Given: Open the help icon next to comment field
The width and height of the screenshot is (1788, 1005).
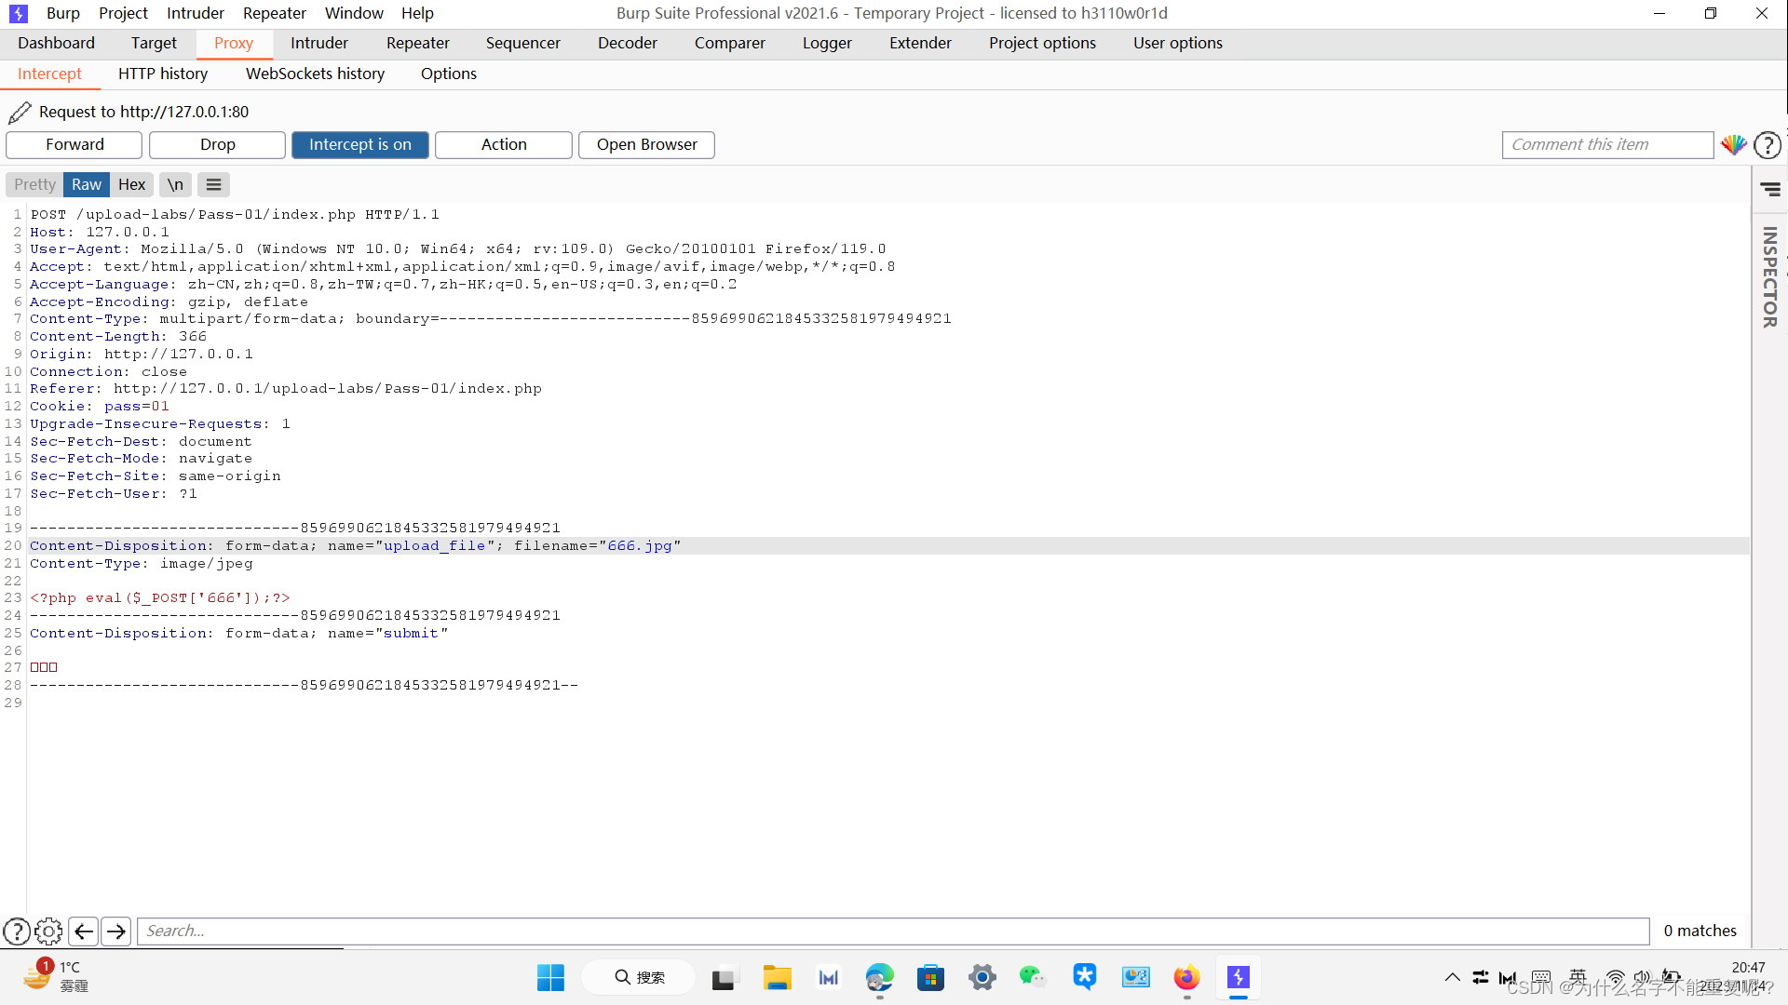Looking at the screenshot, I should [x=1768, y=145].
